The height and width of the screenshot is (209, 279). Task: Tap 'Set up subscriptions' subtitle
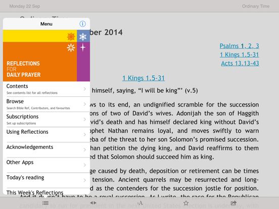click(x=21, y=123)
